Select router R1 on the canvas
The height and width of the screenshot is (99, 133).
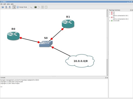pyautogui.click(x=68, y=24)
